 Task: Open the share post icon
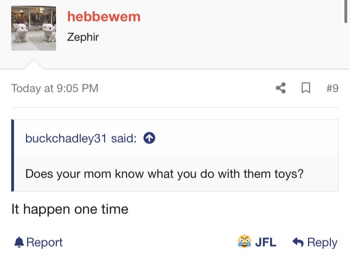tap(281, 88)
